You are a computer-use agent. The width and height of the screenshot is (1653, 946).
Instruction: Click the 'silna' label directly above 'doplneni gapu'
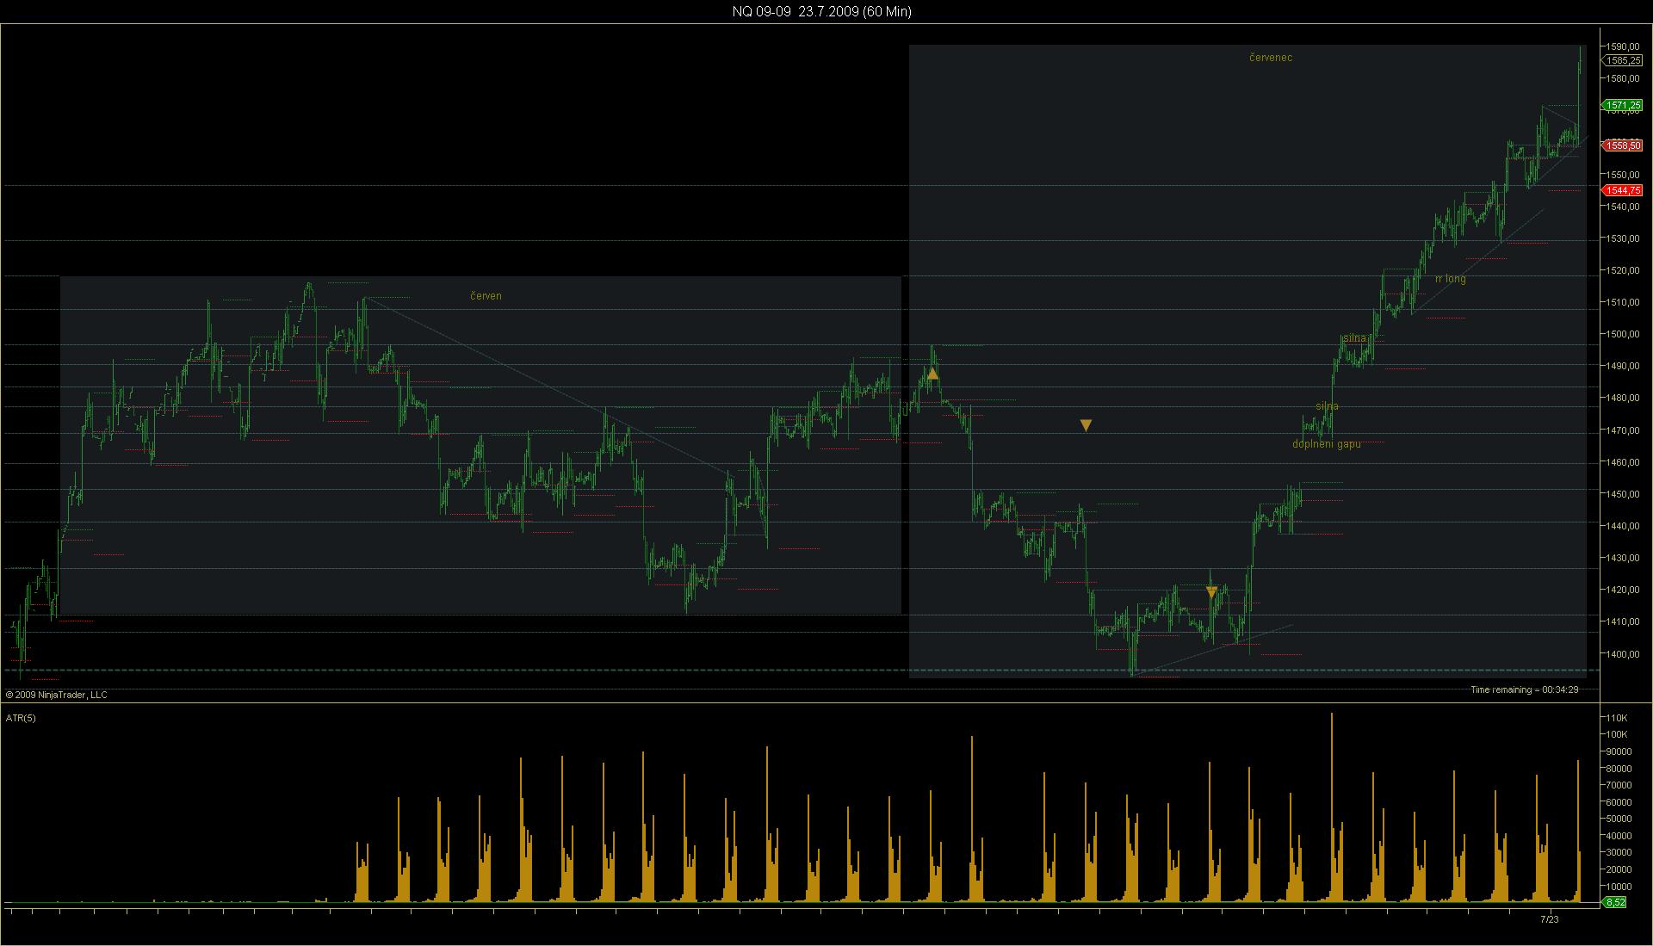tap(1327, 406)
